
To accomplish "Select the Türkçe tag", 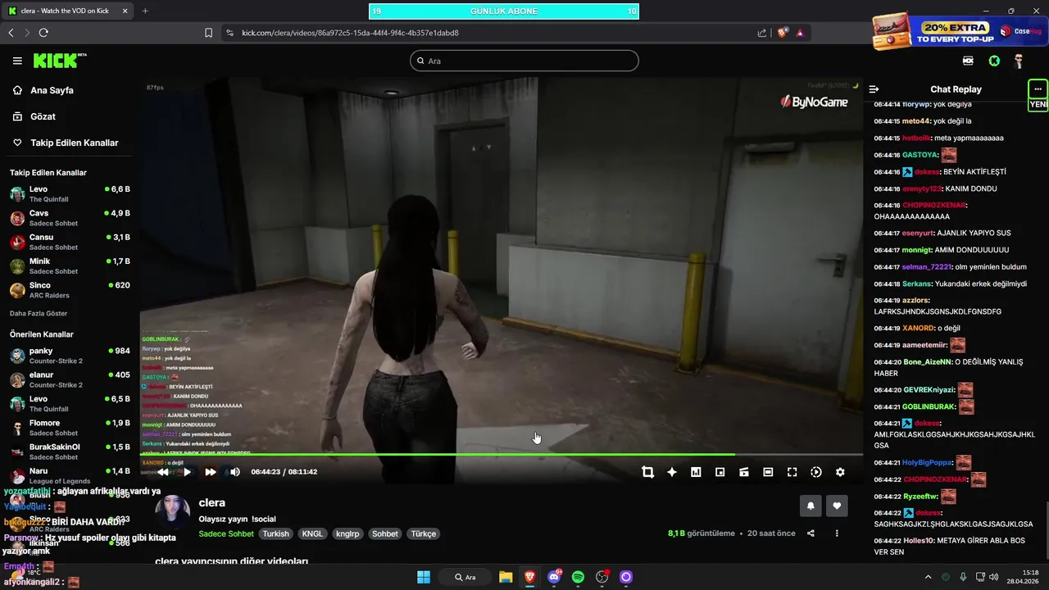I will pyautogui.click(x=424, y=533).
